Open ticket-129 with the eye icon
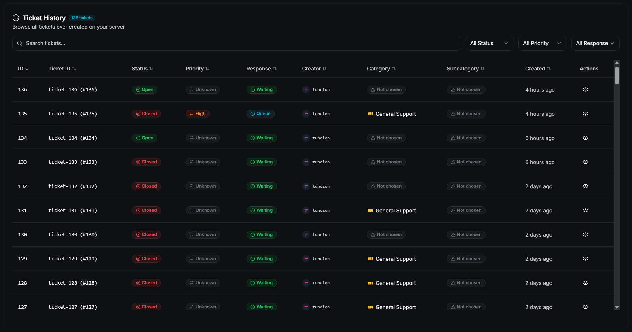 click(585, 259)
